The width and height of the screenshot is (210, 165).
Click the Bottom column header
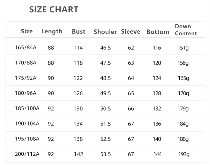158,32
